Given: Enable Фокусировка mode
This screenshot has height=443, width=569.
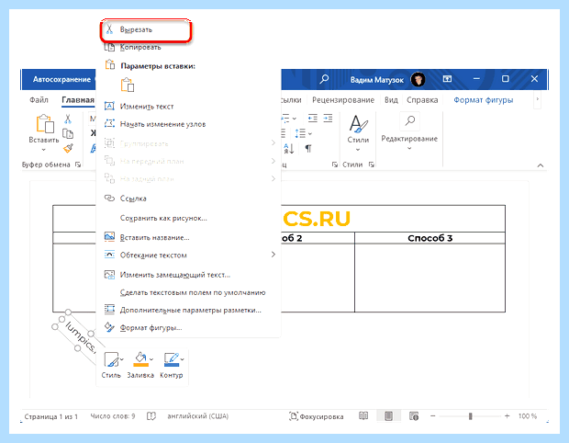Looking at the screenshot, I should (316, 416).
